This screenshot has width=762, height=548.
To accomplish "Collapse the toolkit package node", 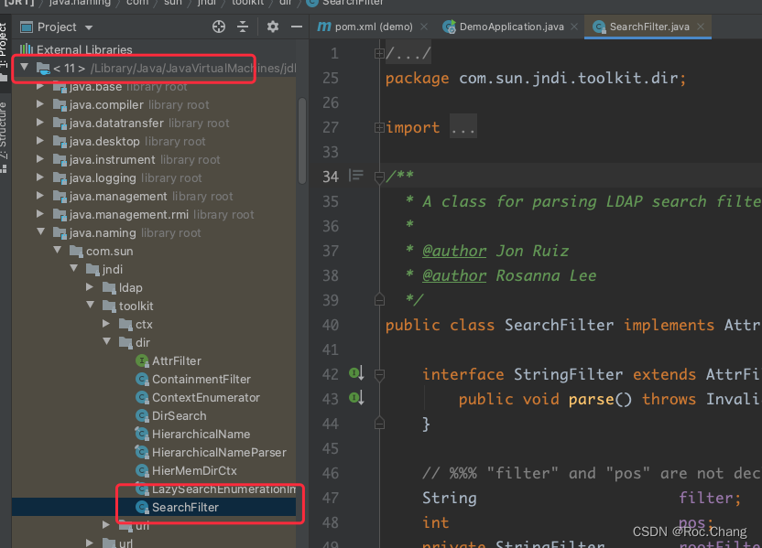I will [x=91, y=305].
